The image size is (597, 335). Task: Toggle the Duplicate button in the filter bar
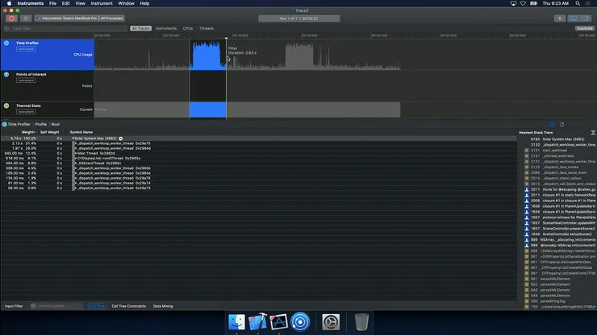585,28
